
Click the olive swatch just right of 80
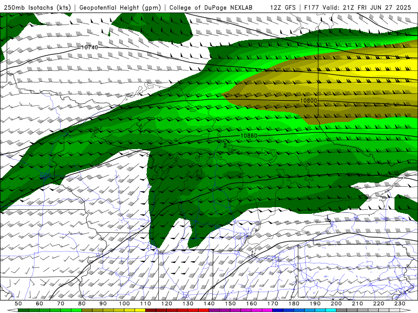[x=87, y=310]
